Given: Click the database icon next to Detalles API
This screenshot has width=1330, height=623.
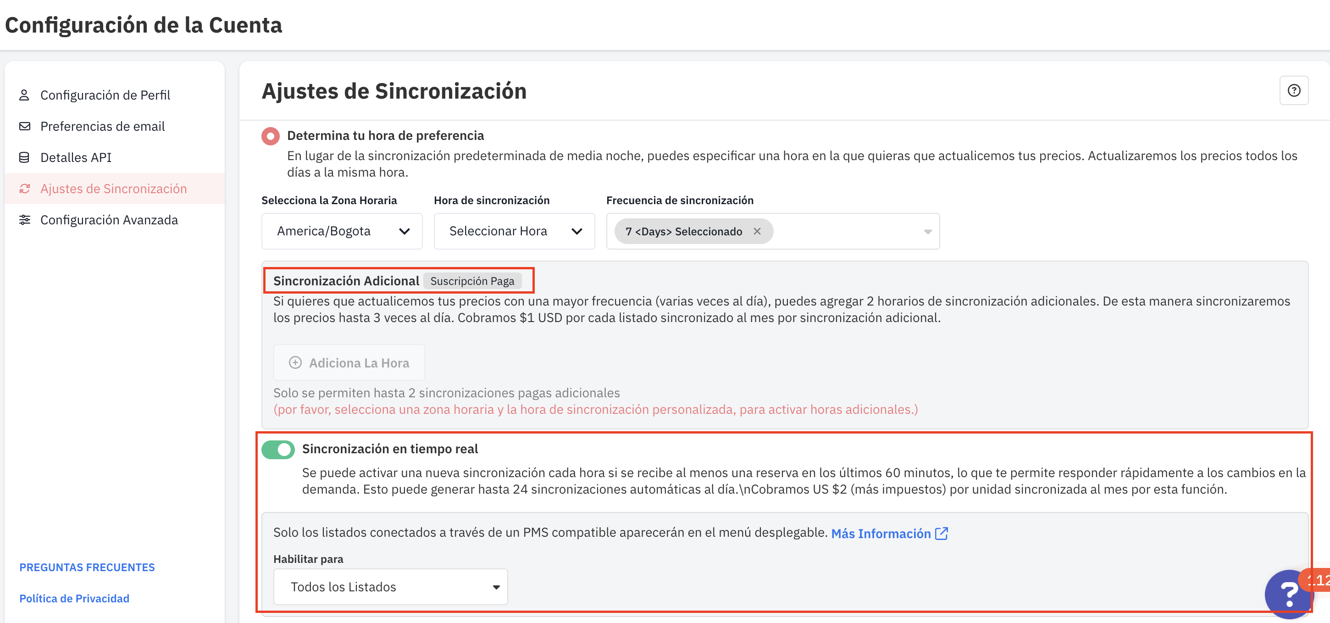Looking at the screenshot, I should pos(24,157).
